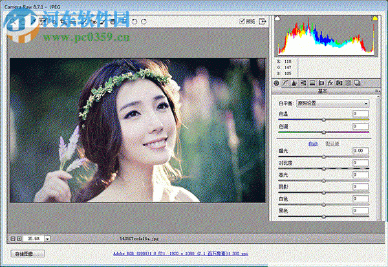Open workflow options link Adobe RGB (1998)
The height and width of the screenshot is (267, 388).
click(180, 253)
